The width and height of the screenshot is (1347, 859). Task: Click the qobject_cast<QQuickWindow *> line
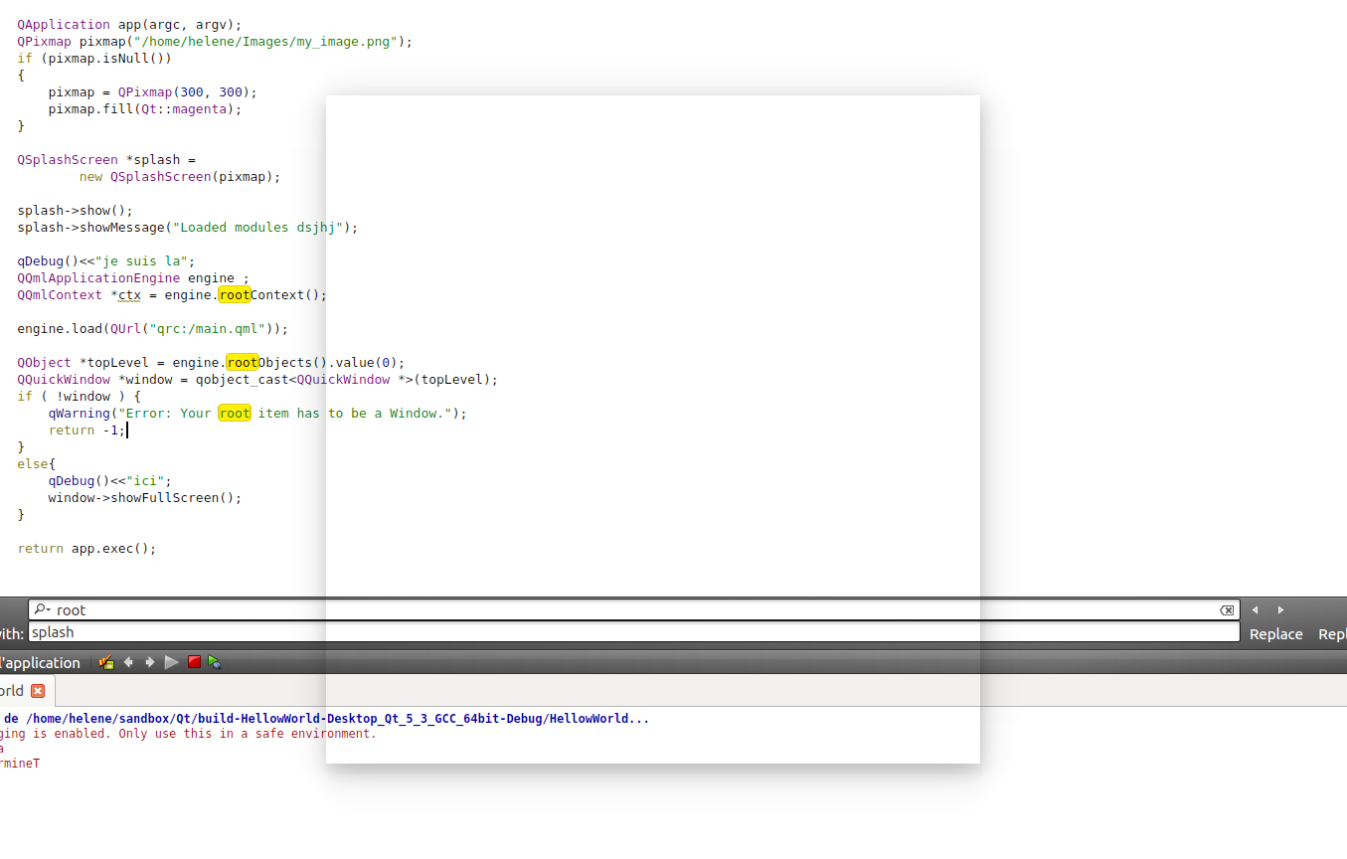point(257,379)
